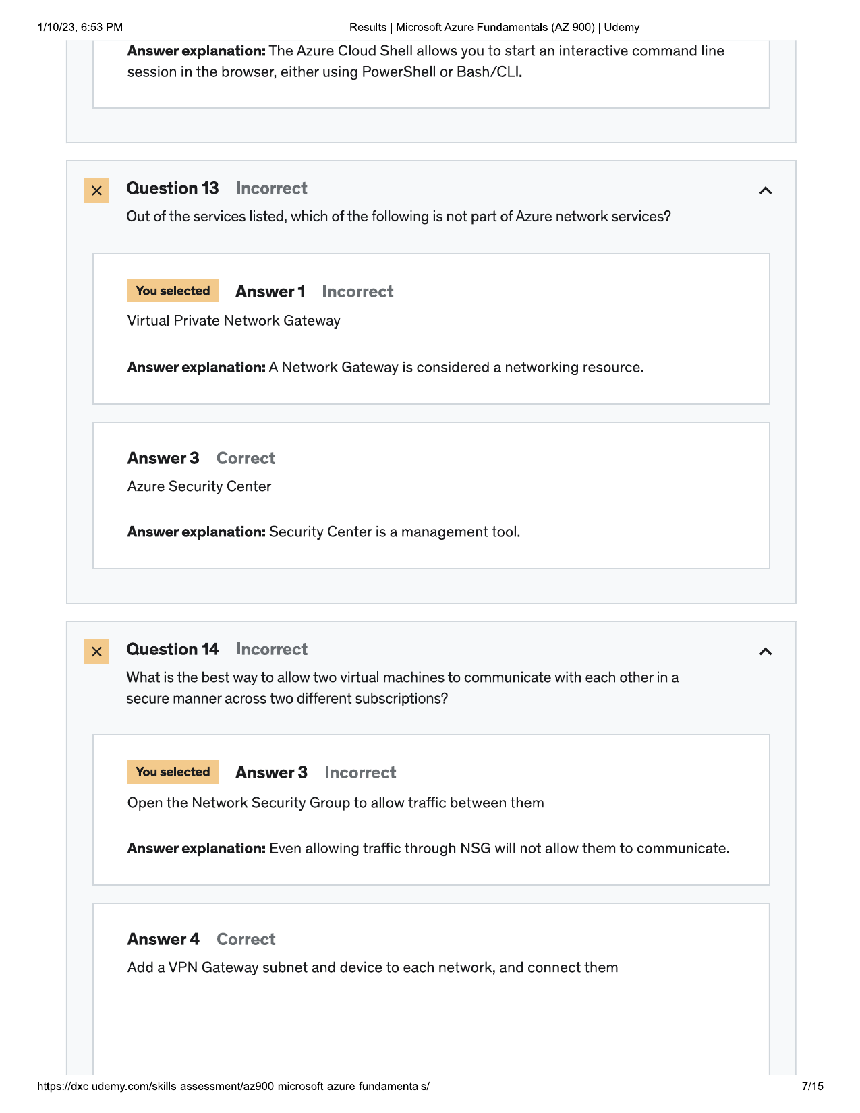Collapse Question 13 with the chevron
860x1113 pixels.
765,190
